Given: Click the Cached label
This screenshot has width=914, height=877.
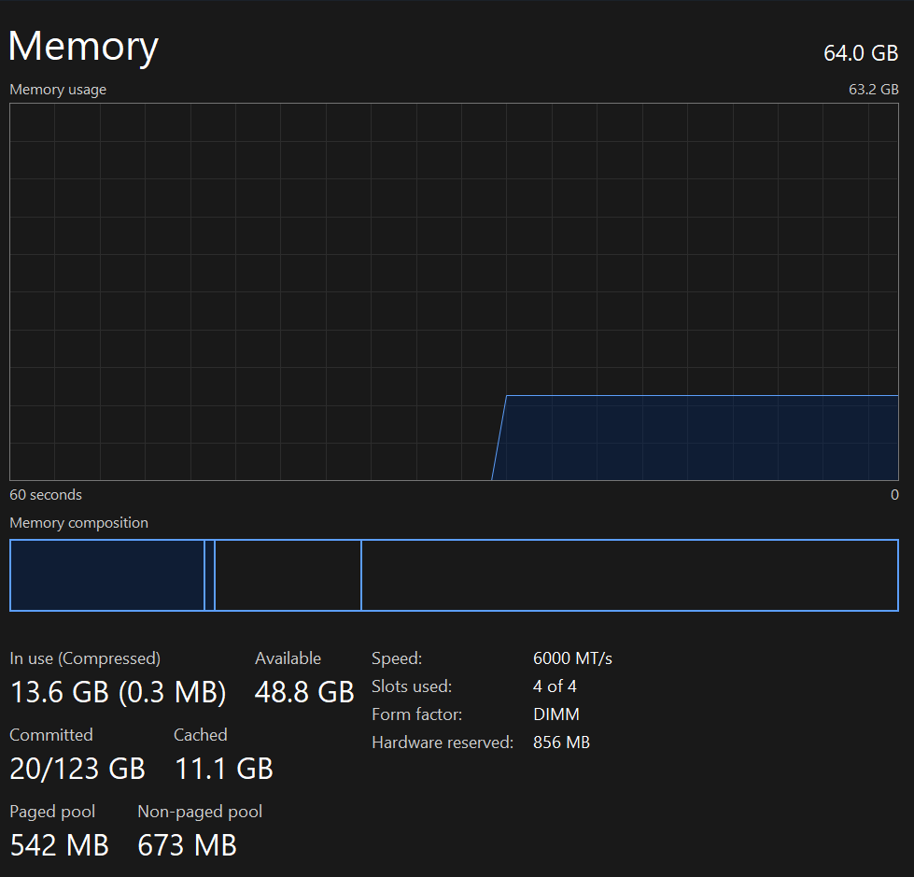Looking at the screenshot, I should pos(201,735).
